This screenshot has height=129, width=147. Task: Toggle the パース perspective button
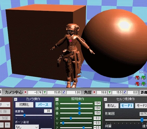point(43,105)
